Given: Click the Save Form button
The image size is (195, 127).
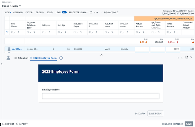Looking at the screenshot, I should click(x=155, y=113).
